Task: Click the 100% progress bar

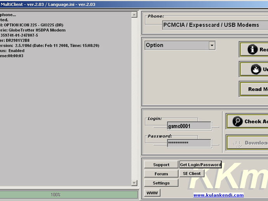Action: 69,194
